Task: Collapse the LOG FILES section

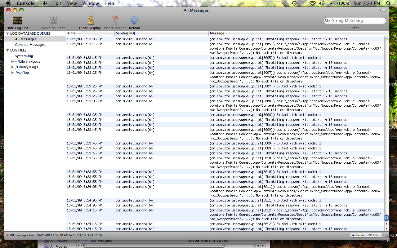Action: tap(7, 50)
